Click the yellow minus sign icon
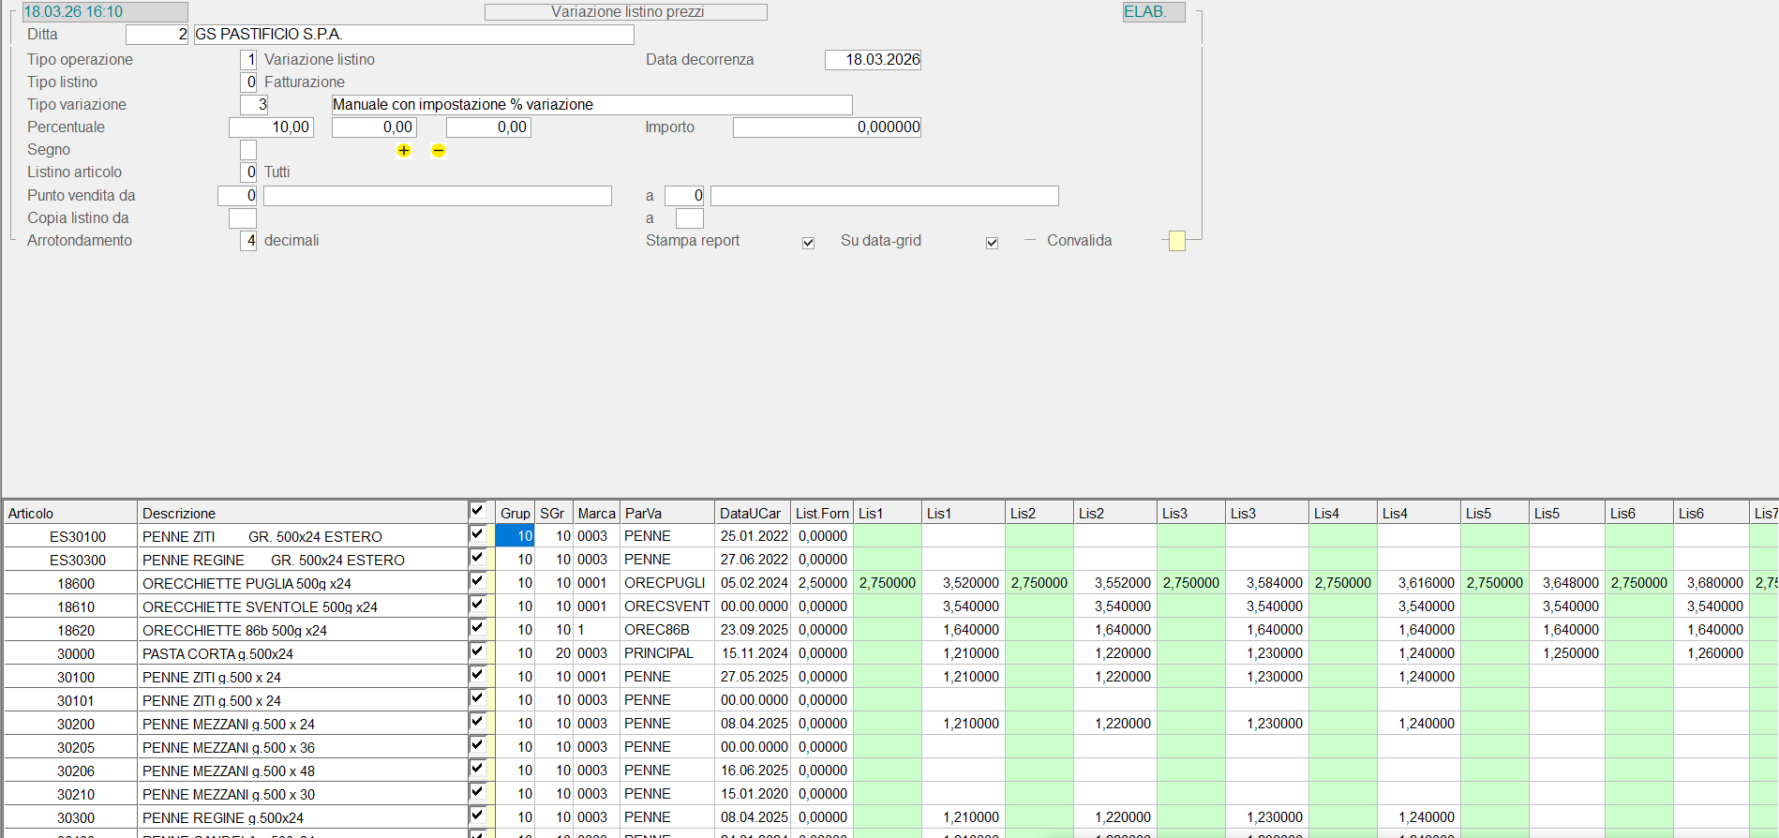The height and width of the screenshot is (838, 1779). (438, 151)
